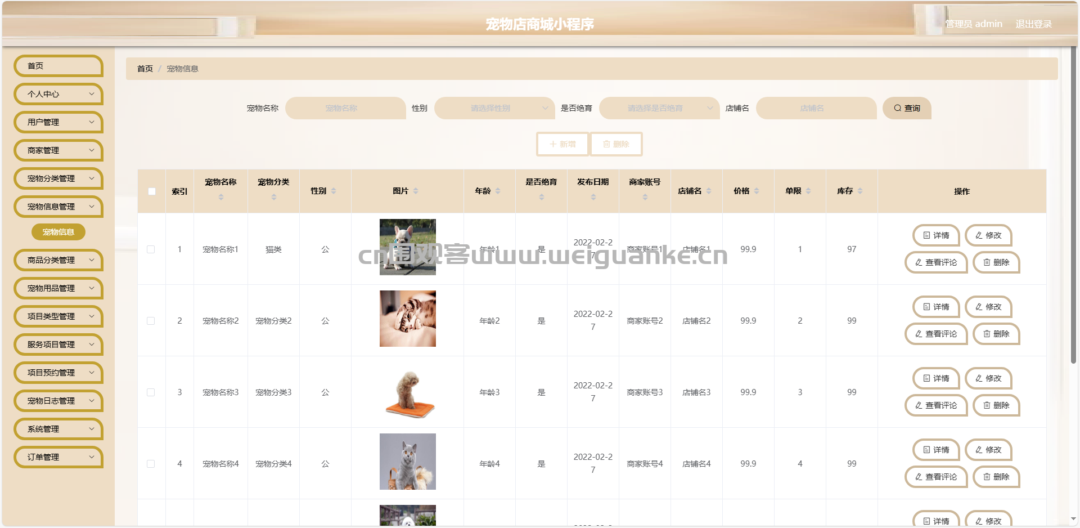Open the 性别 filter dropdown
This screenshot has width=1080, height=528.
pyautogui.click(x=494, y=108)
